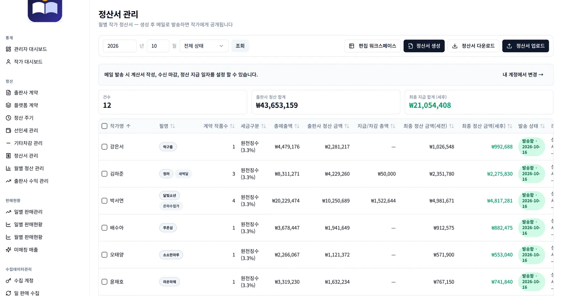Click the 조회 search button

[240, 46]
